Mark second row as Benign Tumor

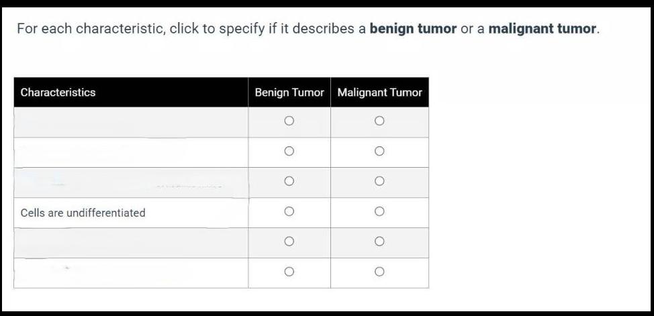(289, 152)
